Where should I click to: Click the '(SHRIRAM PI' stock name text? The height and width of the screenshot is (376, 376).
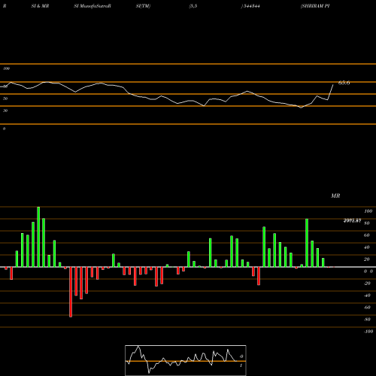[x=315, y=6]
